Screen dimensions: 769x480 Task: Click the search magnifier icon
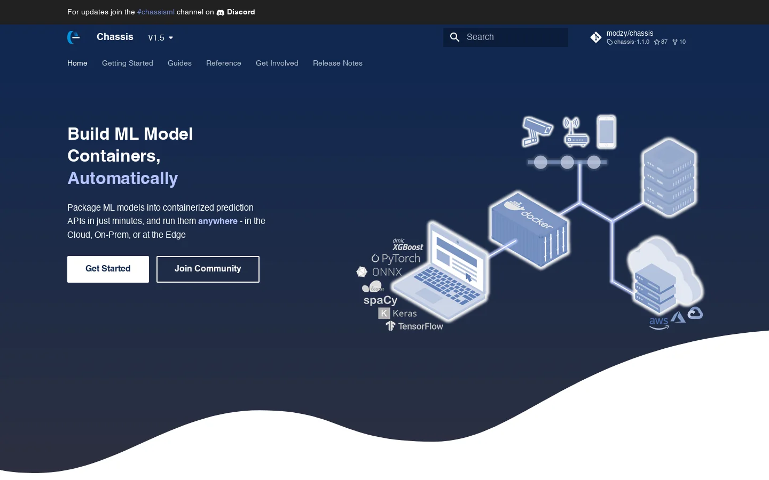pos(455,37)
